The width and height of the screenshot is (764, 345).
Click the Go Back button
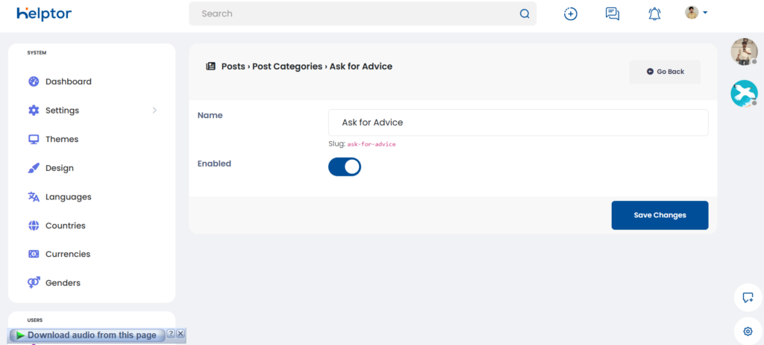(665, 72)
